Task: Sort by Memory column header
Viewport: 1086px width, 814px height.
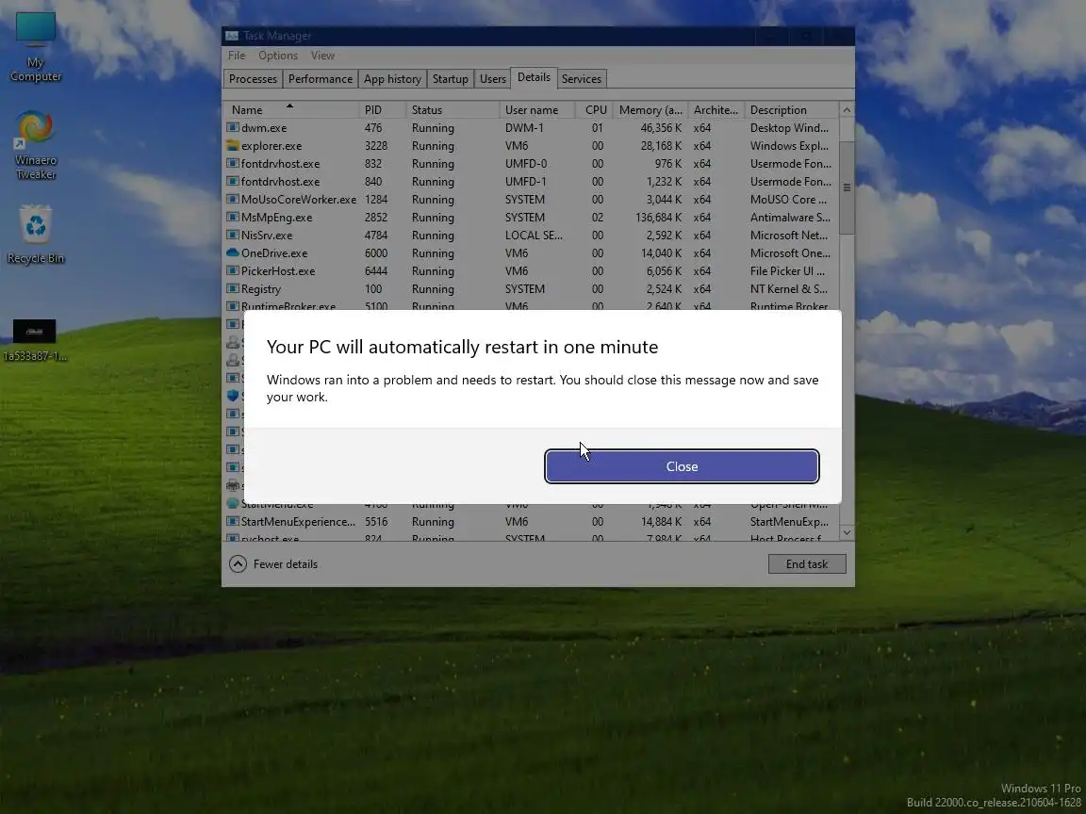Action: [x=650, y=110]
